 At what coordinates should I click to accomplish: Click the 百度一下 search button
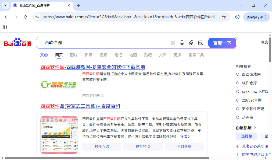[222, 43]
